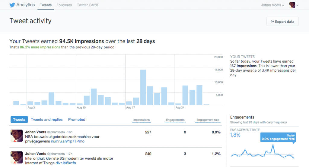
Task: Select the Tweets filter button above list
Action: tap(19, 120)
